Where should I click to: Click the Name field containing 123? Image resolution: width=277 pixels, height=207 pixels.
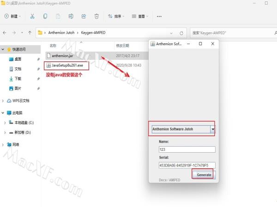pyautogui.click(x=187, y=149)
